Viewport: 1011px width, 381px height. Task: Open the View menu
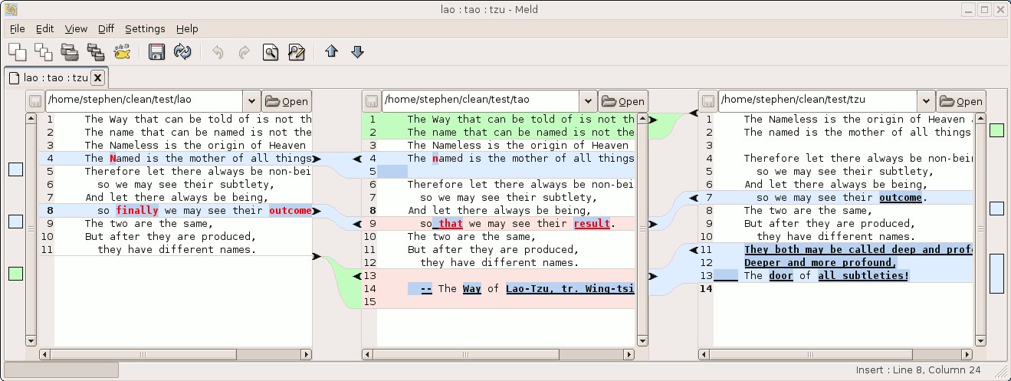coord(76,28)
